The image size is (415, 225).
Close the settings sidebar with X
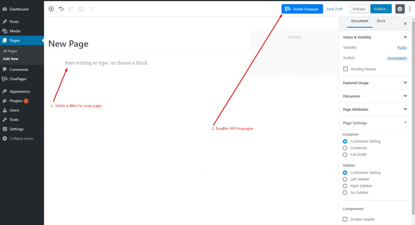click(x=405, y=24)
